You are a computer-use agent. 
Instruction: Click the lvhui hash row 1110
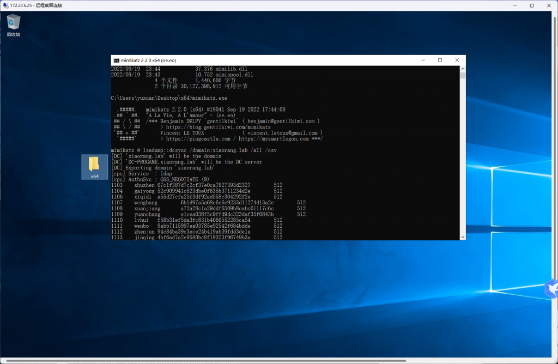point(197,220)
